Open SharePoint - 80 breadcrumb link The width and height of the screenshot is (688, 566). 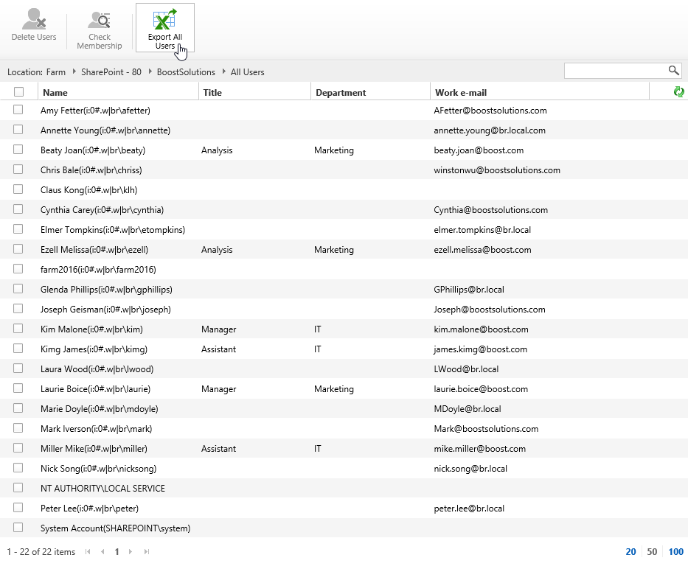[111, 72]
